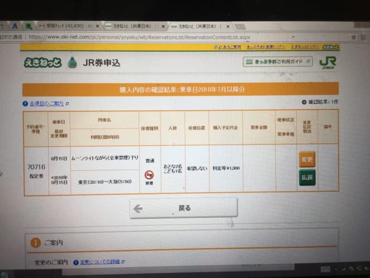Click the keyboard icon in system tray

tap(325, 269)
